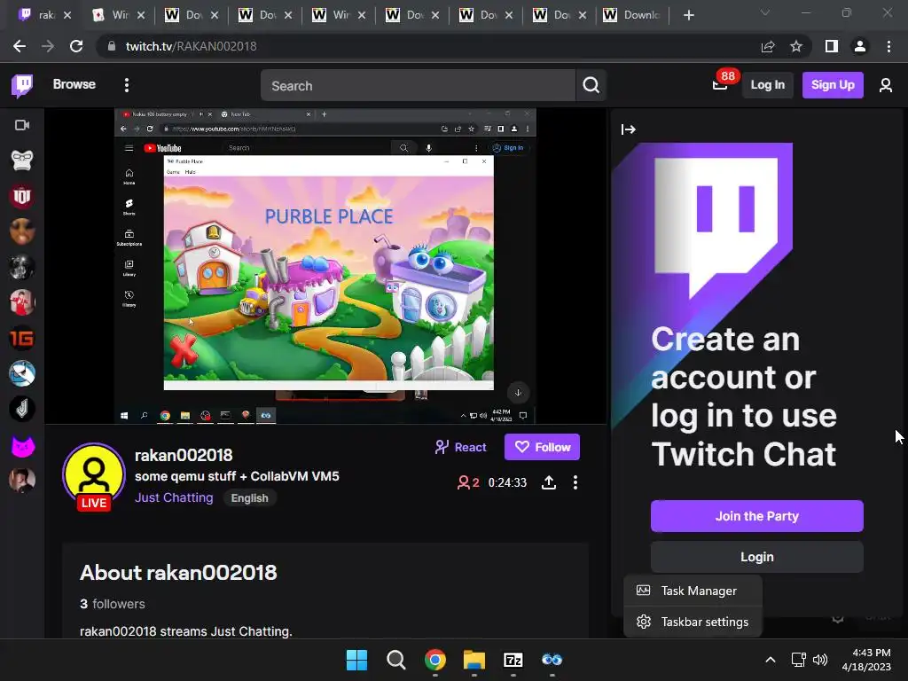908x681 pixels.
Task: Click the '3 followers' text
Action: coord(113,604)
